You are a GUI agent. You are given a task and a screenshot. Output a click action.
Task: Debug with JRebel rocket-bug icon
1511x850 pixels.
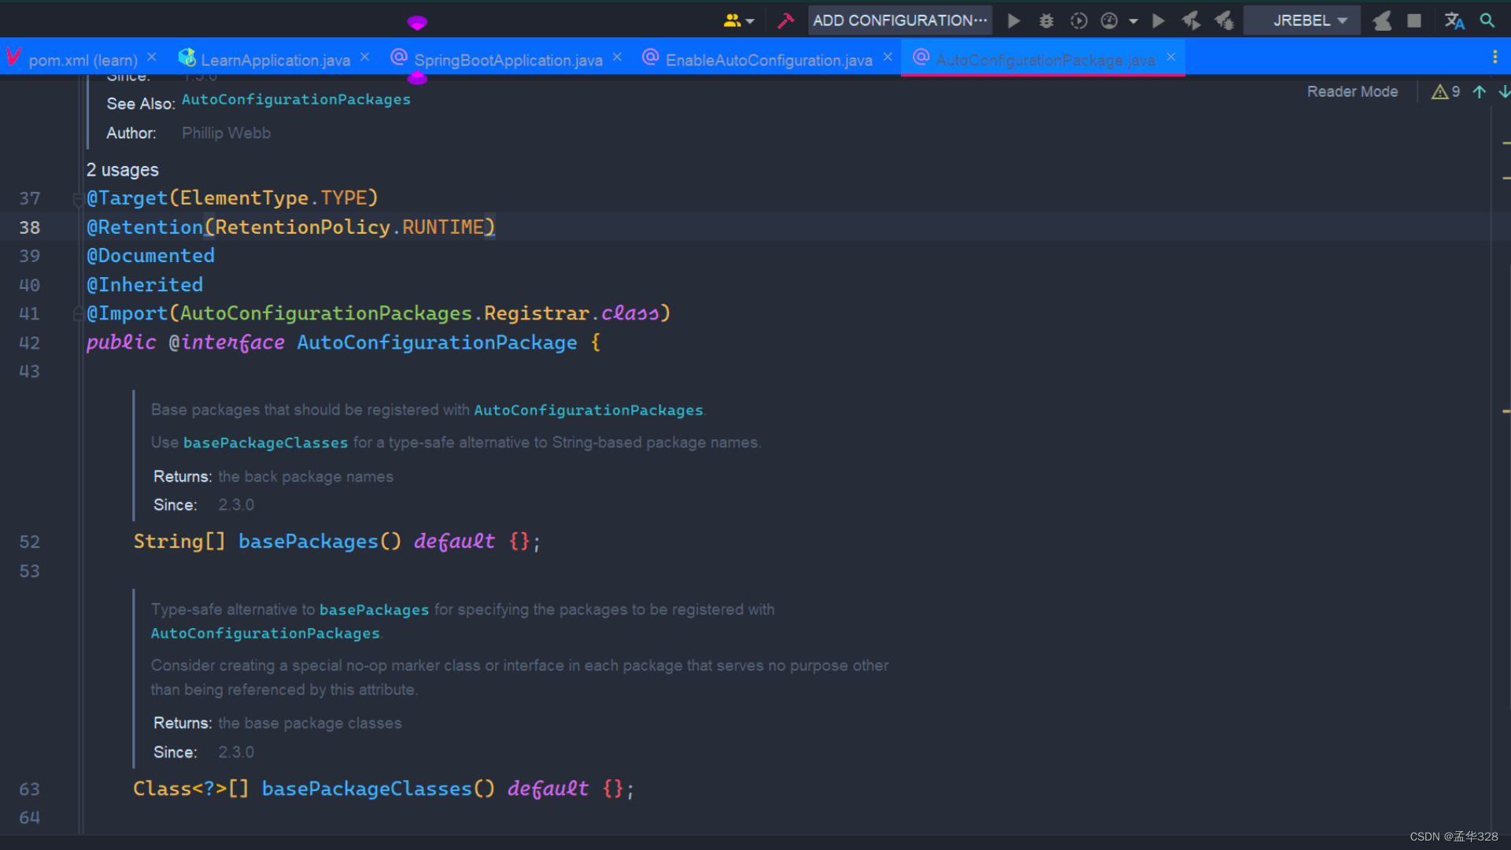coord(1224,20)
